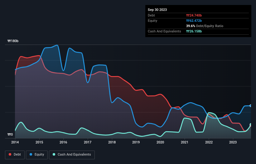Click the Cash end-point marker on chart
The image size is (256, 164).
point(251,125)
